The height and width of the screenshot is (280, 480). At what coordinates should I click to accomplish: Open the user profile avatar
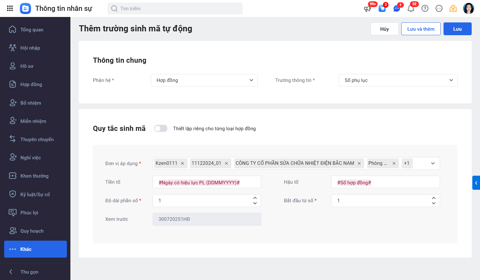[468, 9]
